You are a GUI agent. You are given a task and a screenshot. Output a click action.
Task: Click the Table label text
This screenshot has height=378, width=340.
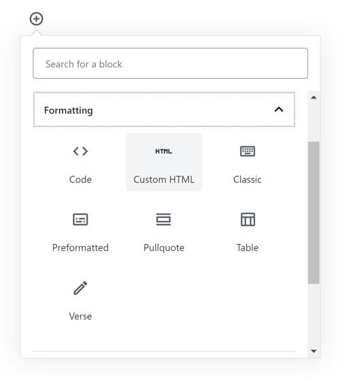(x=248, y=248)
